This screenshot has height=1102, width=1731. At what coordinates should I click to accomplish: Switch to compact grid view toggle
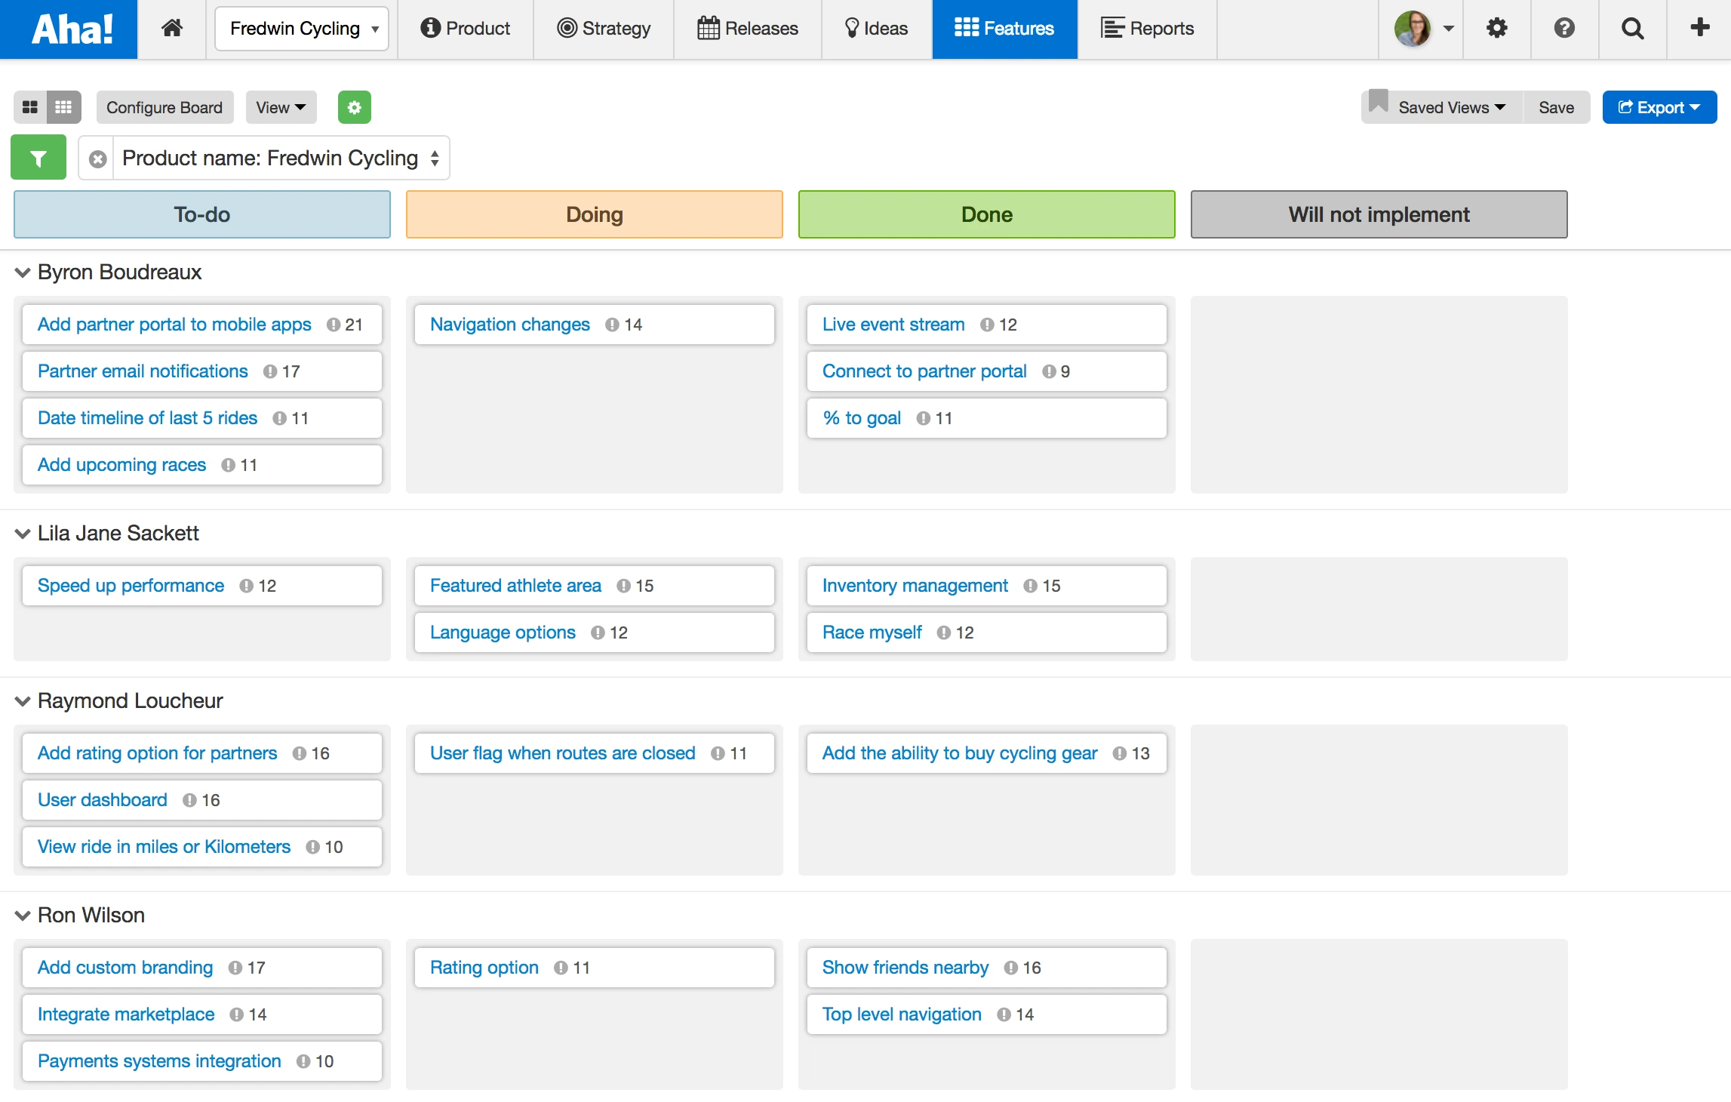pos(64,107)
